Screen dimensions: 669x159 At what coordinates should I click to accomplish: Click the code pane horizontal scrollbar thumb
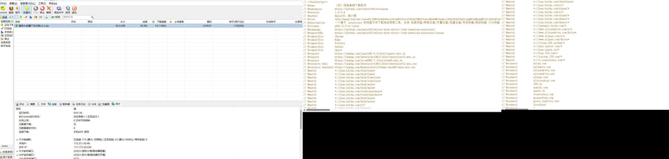(318, 110)
